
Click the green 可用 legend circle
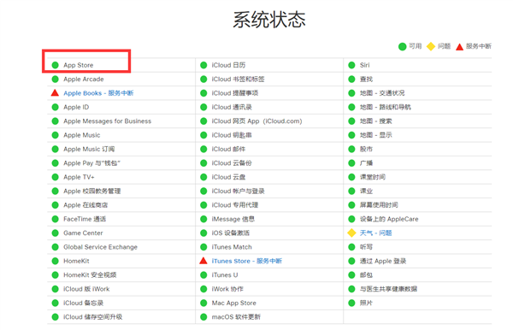tap(403, 46)
